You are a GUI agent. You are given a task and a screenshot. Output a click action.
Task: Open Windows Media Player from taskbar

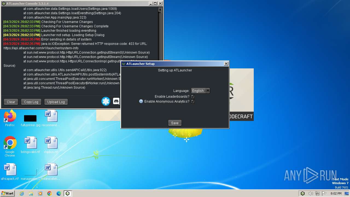40,193
